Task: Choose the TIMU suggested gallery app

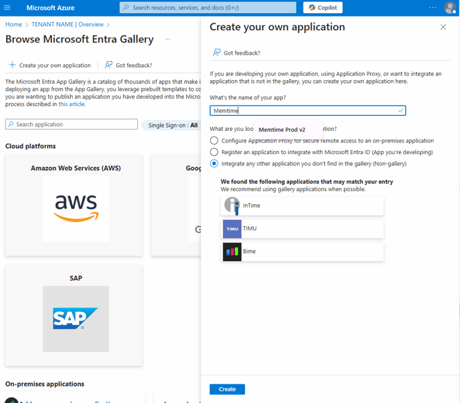Action: [x=302, y=228]
